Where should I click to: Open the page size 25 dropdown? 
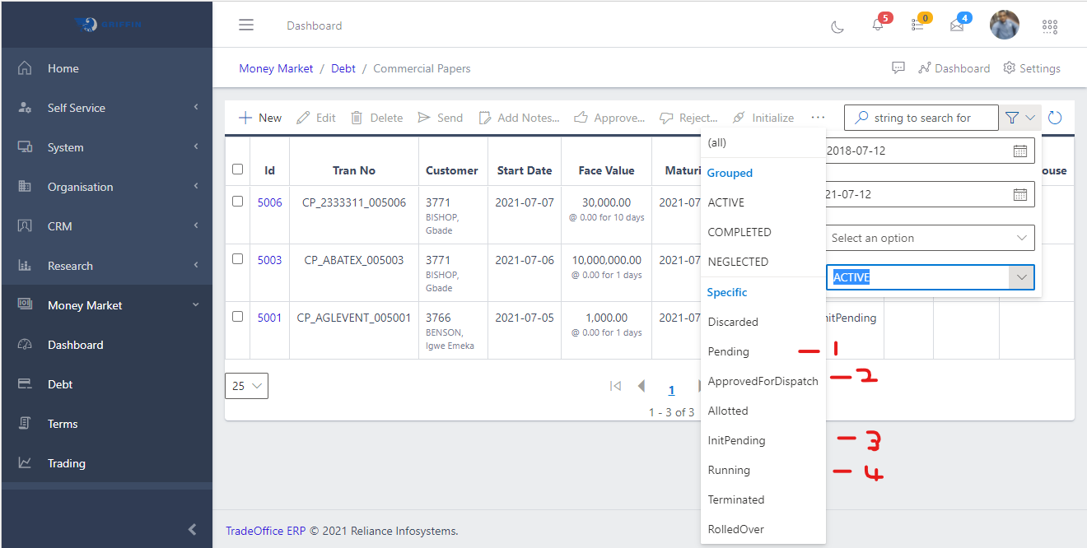246,386
